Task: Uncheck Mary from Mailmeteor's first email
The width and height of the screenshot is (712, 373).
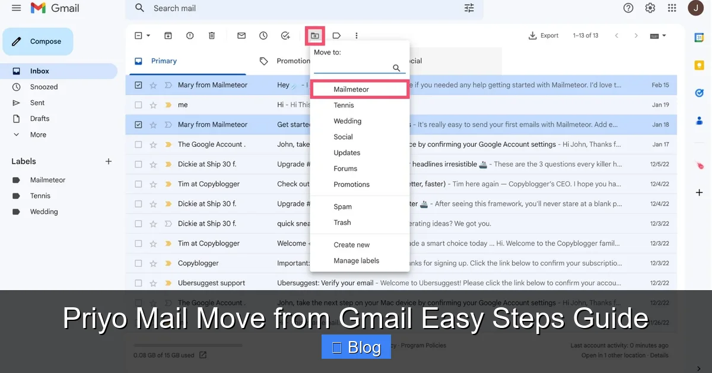Action: coord(138,85)
